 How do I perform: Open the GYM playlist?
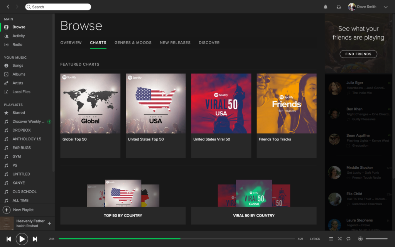[17, 157]
